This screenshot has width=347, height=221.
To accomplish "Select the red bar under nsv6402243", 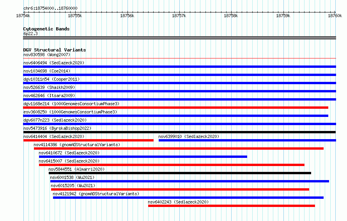I will (232, 206).
